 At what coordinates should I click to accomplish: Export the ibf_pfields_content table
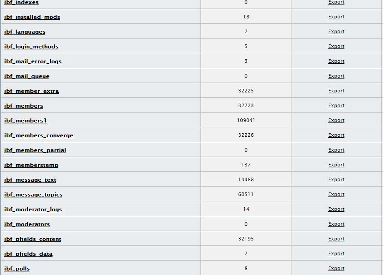[x=336, y=239]
